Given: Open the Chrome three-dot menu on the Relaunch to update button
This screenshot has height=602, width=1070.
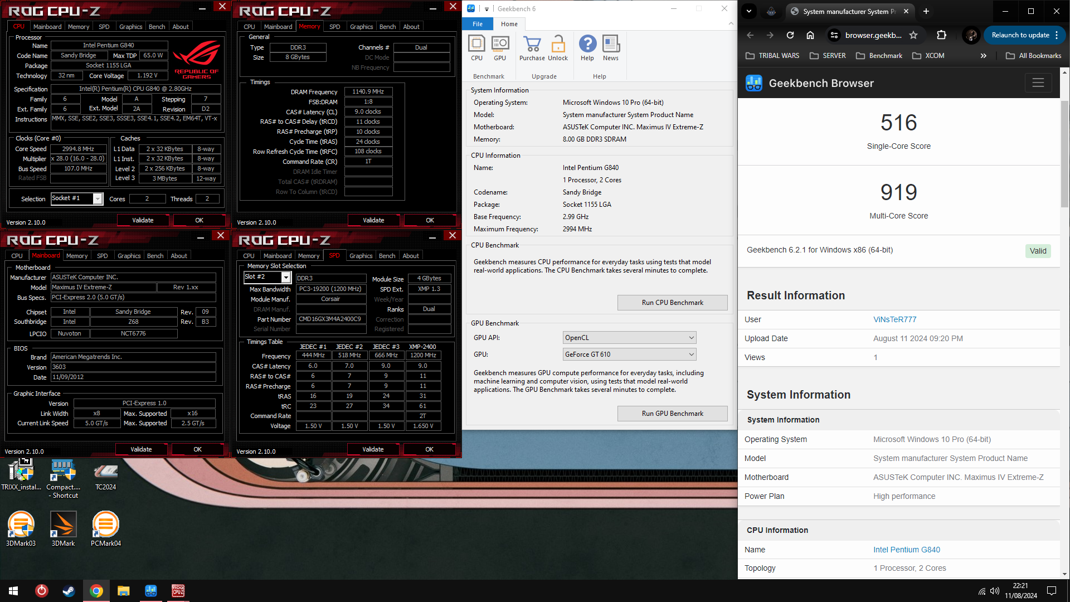Looking at the screenshot, I should [1057, 35].
